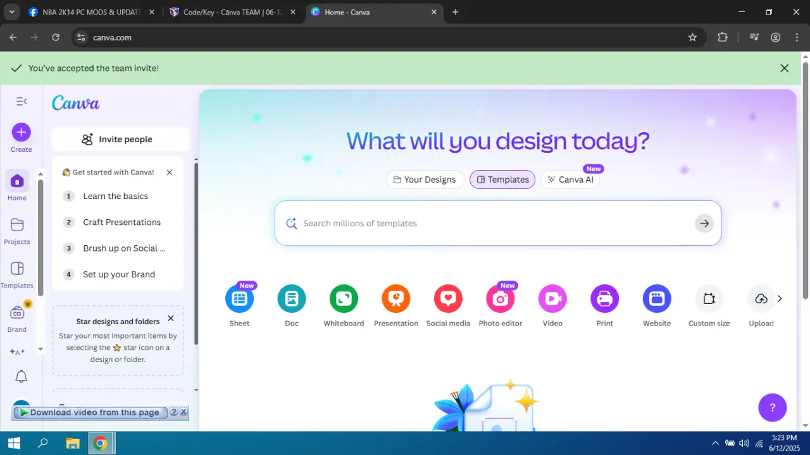Open Chrome media control icon
Screen dimensions: 810x455
(754, 37)
